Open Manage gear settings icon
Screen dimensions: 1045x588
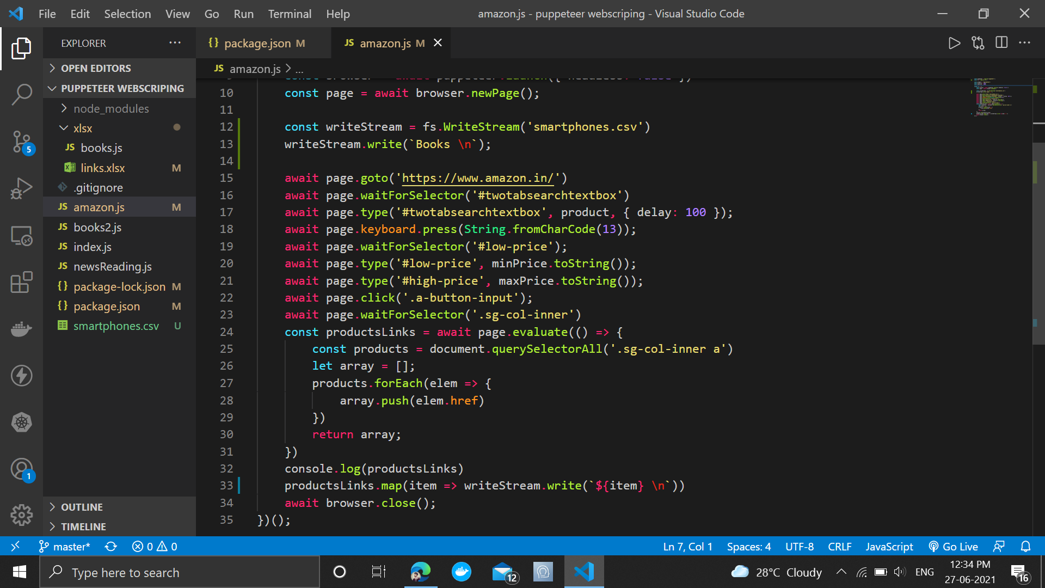point(22,514)
